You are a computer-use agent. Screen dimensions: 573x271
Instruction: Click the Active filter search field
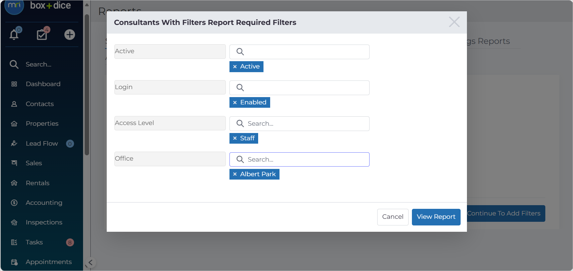pyautogui.click(x=300, y=52)
